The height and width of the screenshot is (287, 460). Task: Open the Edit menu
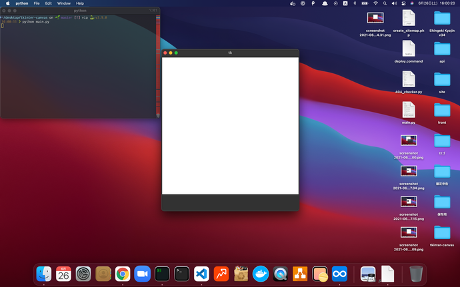point(49,3)
